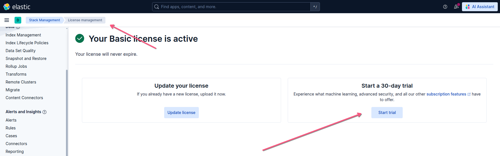Open the hamburger navigation menu

coord(7,20)
